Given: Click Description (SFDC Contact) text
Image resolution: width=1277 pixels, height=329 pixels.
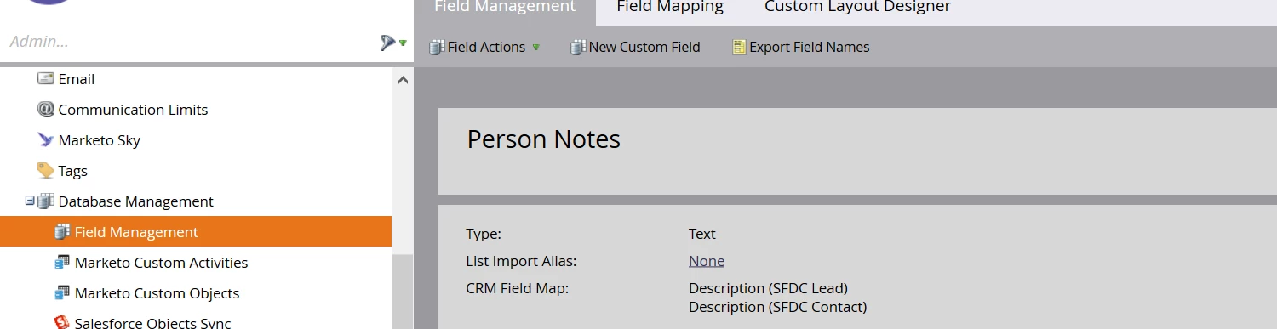Looking at the screenshot, I should 777,307.
